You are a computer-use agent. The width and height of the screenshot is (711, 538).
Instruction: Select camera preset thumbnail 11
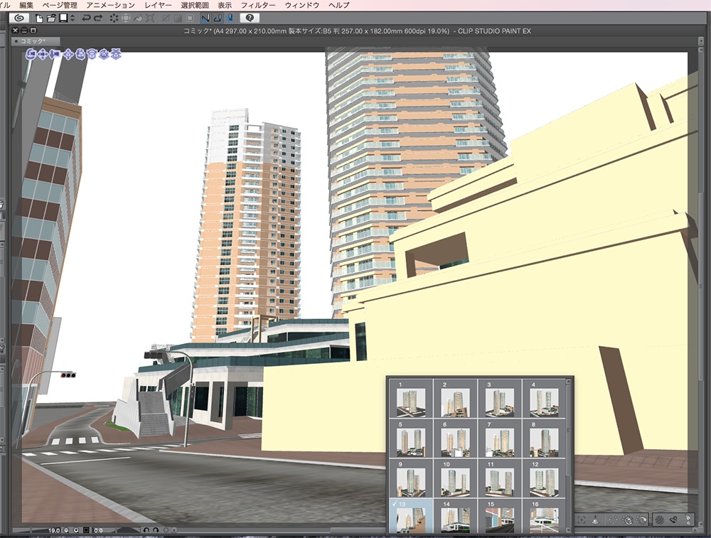(500, 478)
